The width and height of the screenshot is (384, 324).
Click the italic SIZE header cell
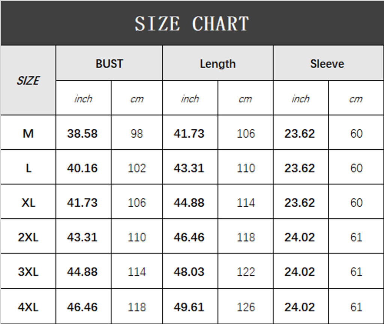28,81
